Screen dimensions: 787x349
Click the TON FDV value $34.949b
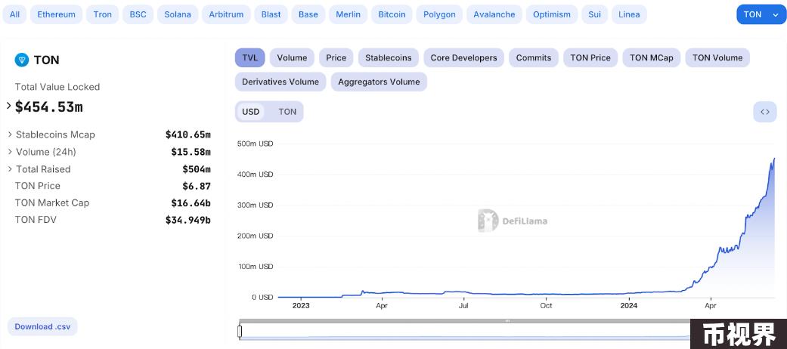click(x=188, y=220)
